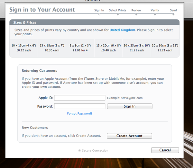Viewport: 193px width, 168px height.
Task: Click the Apple ID input field
Action: [x=80, y=98]
